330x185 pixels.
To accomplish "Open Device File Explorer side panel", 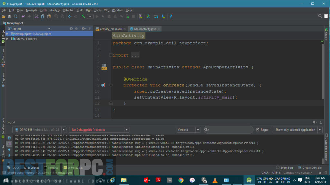I will [x=326, y=147].
